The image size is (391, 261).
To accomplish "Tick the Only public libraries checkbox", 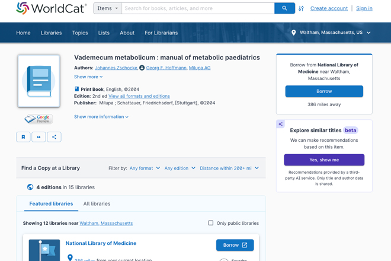I will coord(211,223).
